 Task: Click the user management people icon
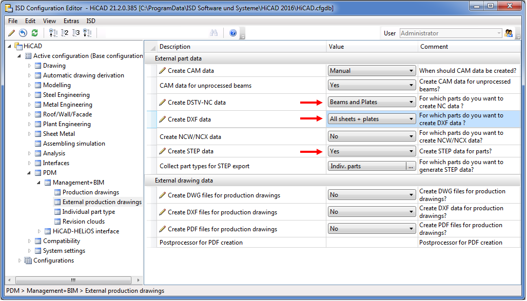pyautogui.click(x=509, y=33)
